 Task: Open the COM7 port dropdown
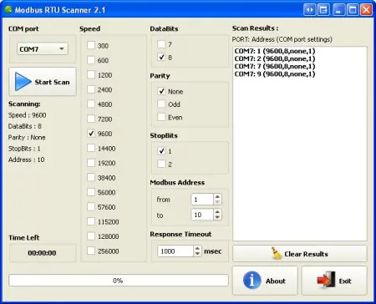tap(43, 49)
